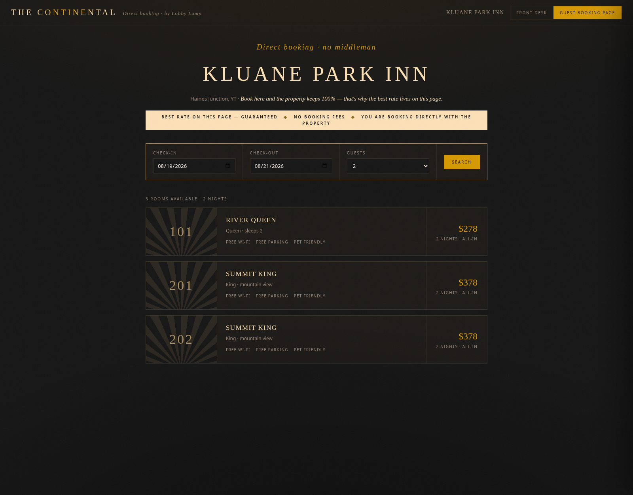Expand the Guests dropdown

[388, 166]
